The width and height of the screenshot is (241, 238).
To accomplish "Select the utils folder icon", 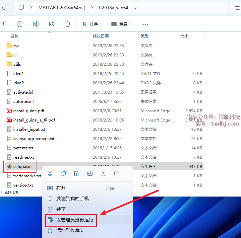I will point(9,64).
